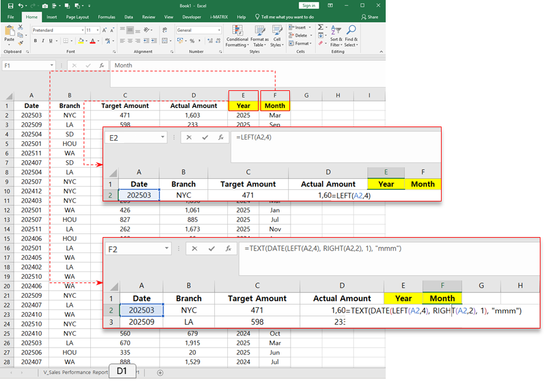Click the Format Painter

(20, 42)
